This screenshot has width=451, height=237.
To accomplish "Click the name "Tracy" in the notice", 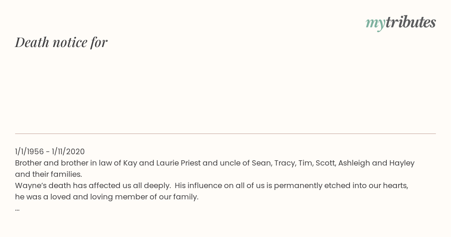I will point(285,163).
